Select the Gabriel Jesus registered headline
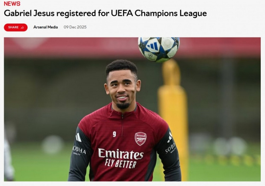This screenshot has width=265, height=186. (105, 13)
